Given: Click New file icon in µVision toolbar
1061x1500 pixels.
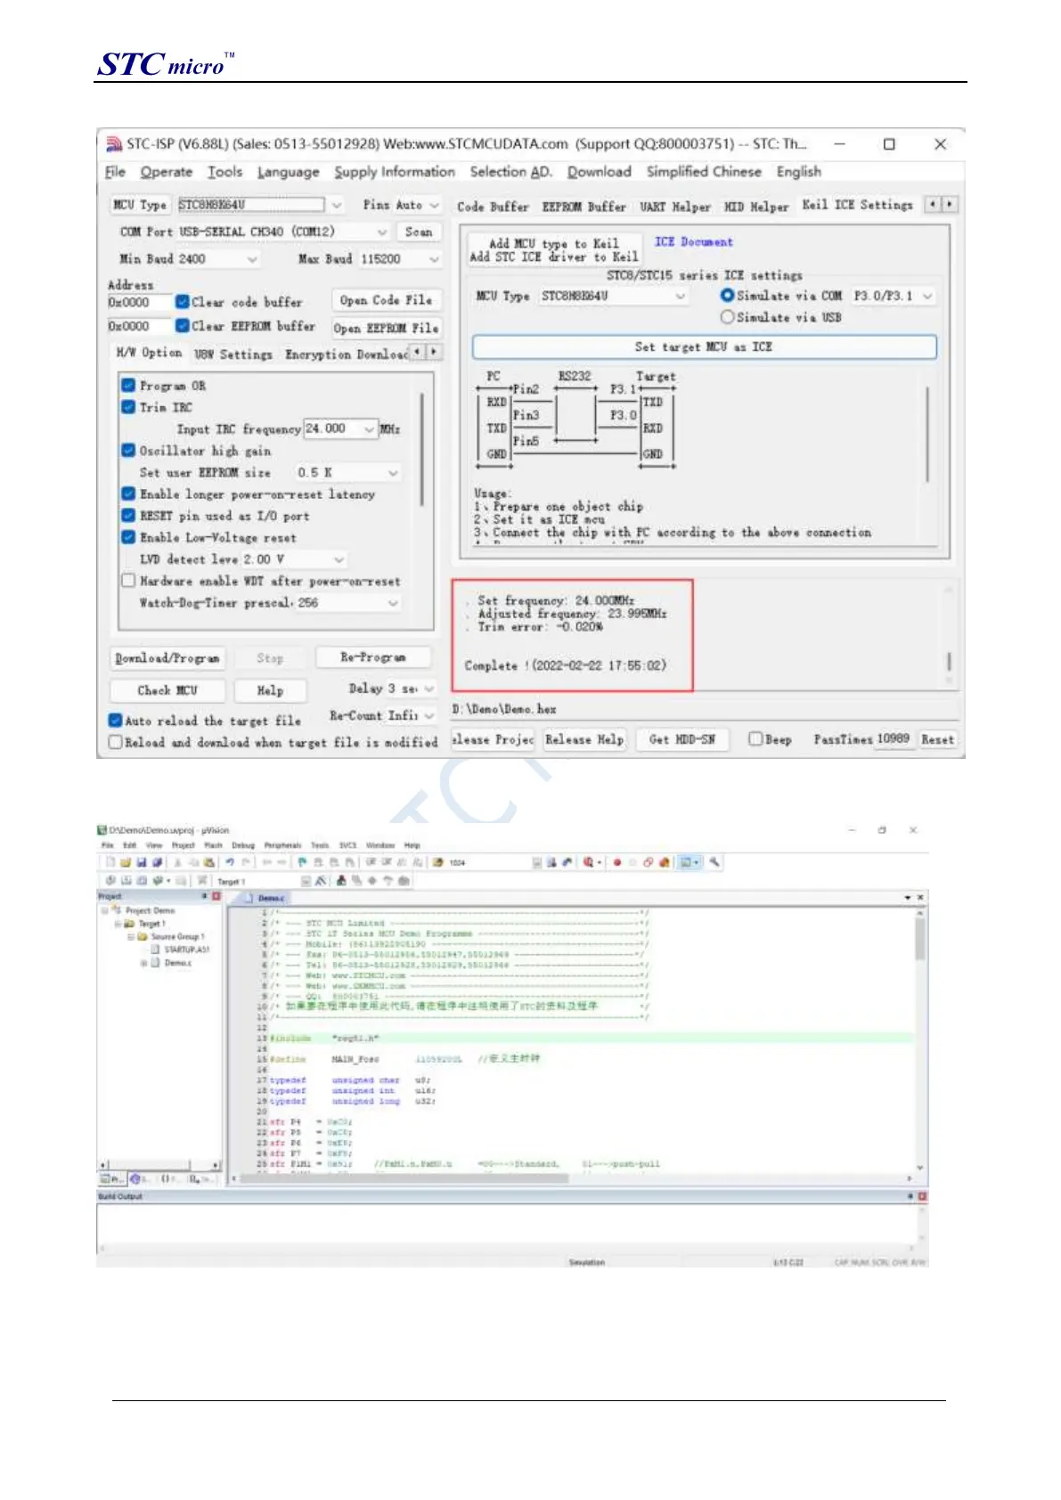Looking at the screenshot, I should (x=110, y=862).
